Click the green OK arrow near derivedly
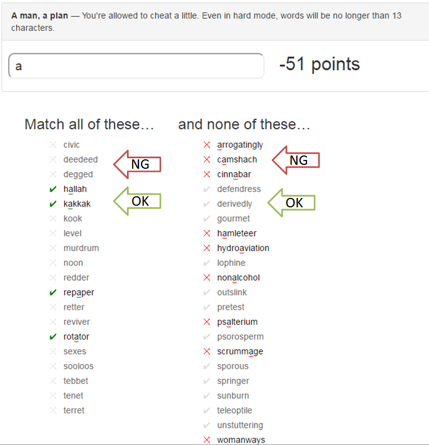Image resolution: width=429 pixels, height=445 pixels. pyautogui.click(x=292, y=203)
